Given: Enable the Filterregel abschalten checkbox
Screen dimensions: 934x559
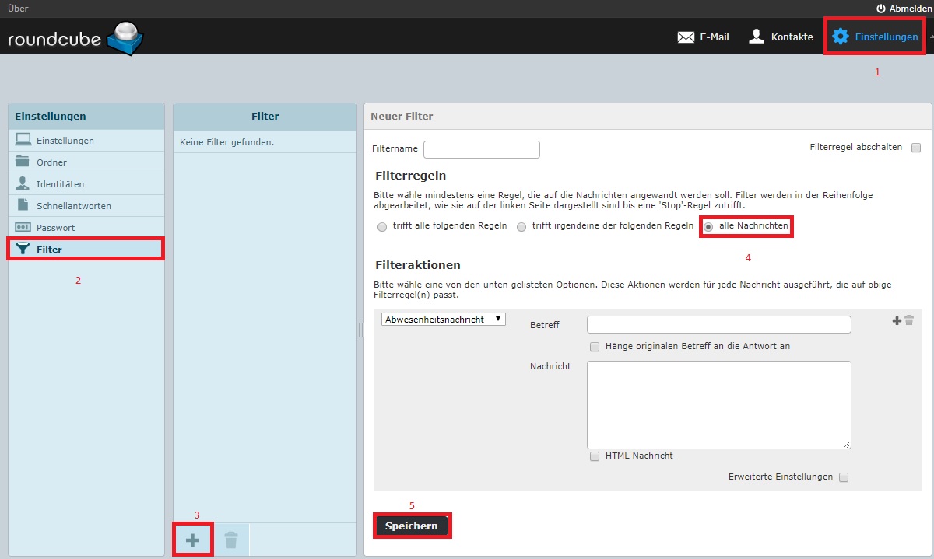Looking at the screenshot, I should tap(916, 148).
